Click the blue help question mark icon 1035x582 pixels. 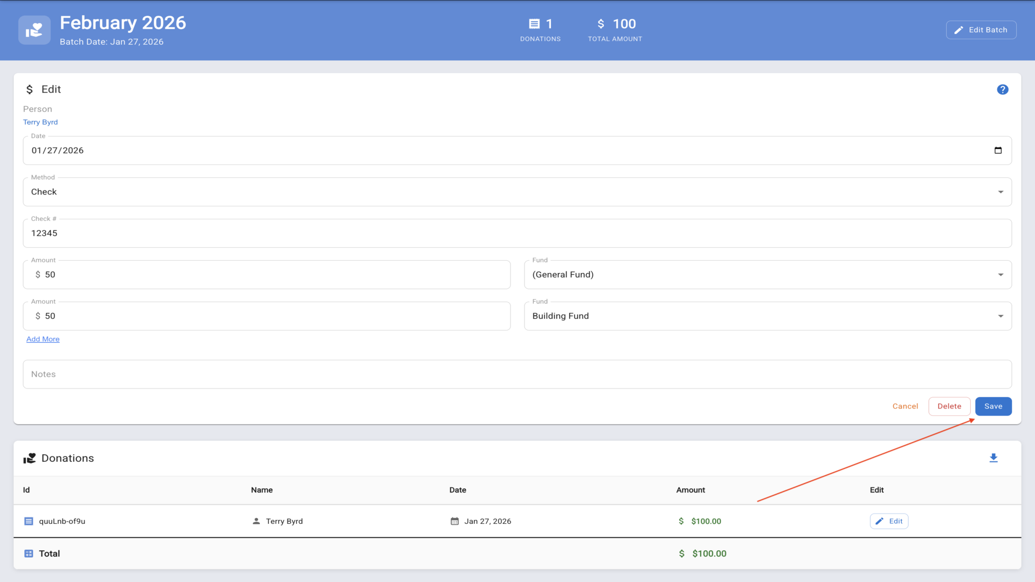click(x=1002, y=89)
